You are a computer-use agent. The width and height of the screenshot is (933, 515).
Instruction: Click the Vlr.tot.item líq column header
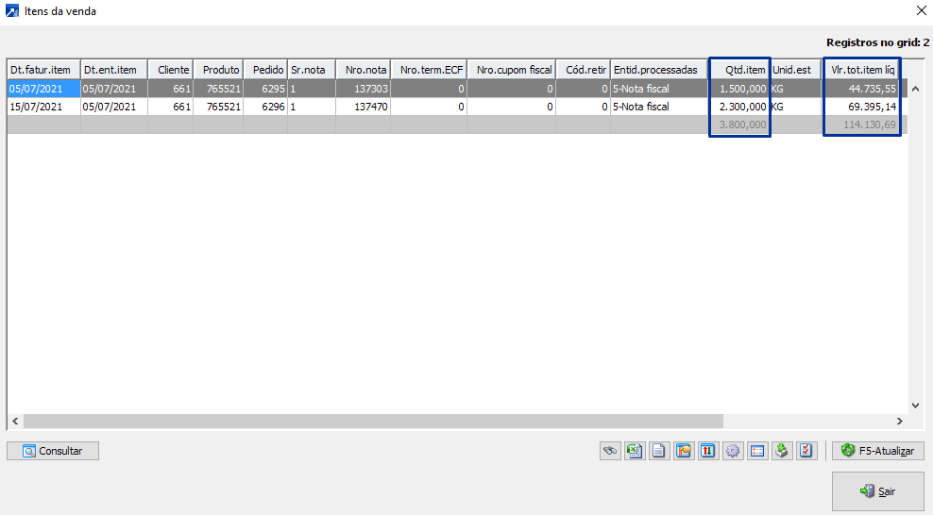coord(862,70)
